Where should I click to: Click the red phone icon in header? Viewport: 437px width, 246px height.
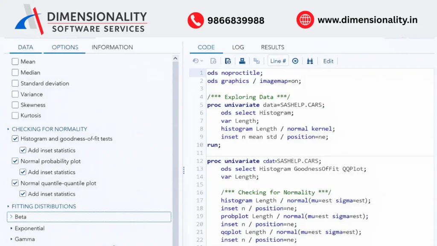coord(195,20)
